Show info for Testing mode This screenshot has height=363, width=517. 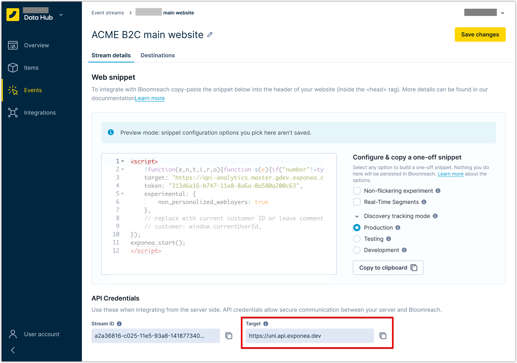(x=389, y=239)
